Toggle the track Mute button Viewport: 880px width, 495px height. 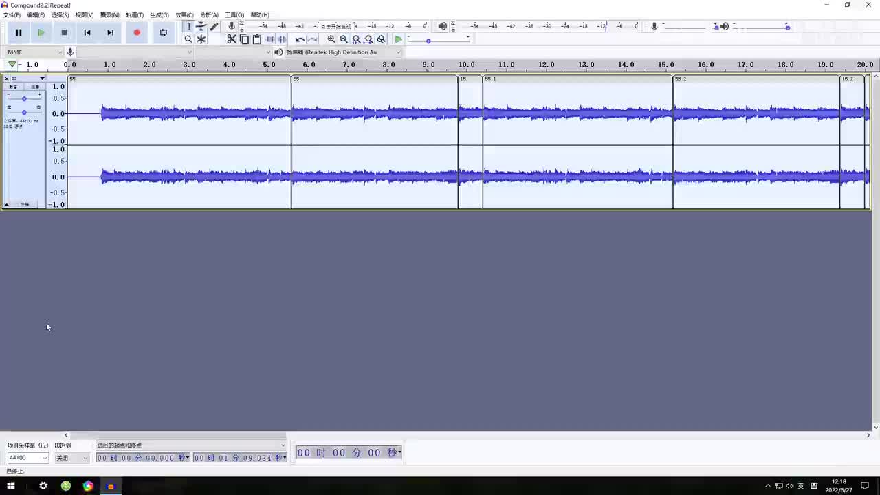pos(14,87)
